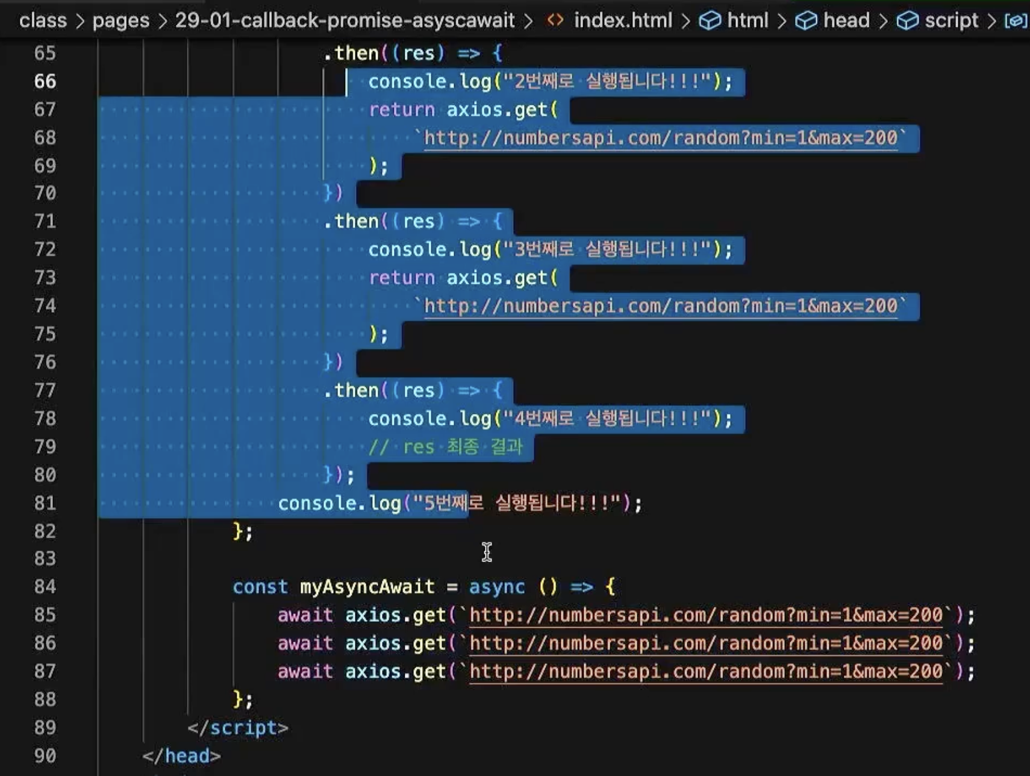Screen dimensions: 1030x776
Task: Click the "5번째로 실행됩니다!!!" string on line 81
Action: [x=517, y=502]
